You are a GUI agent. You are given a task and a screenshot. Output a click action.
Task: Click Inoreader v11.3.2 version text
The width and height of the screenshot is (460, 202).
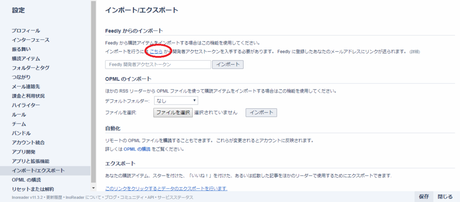click(28, 198)
